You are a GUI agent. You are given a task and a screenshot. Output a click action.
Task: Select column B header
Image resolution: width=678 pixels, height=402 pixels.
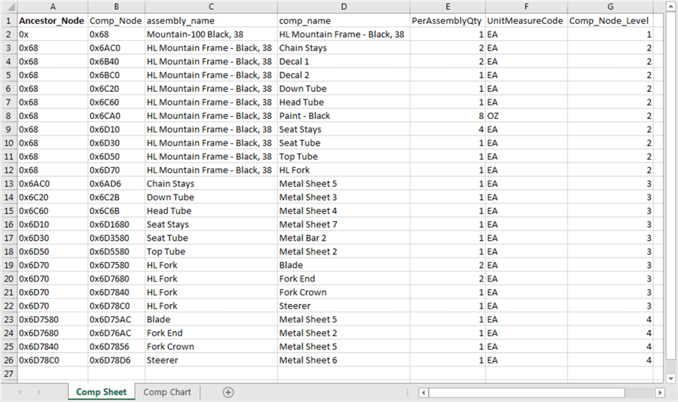[x=116, y=7]
